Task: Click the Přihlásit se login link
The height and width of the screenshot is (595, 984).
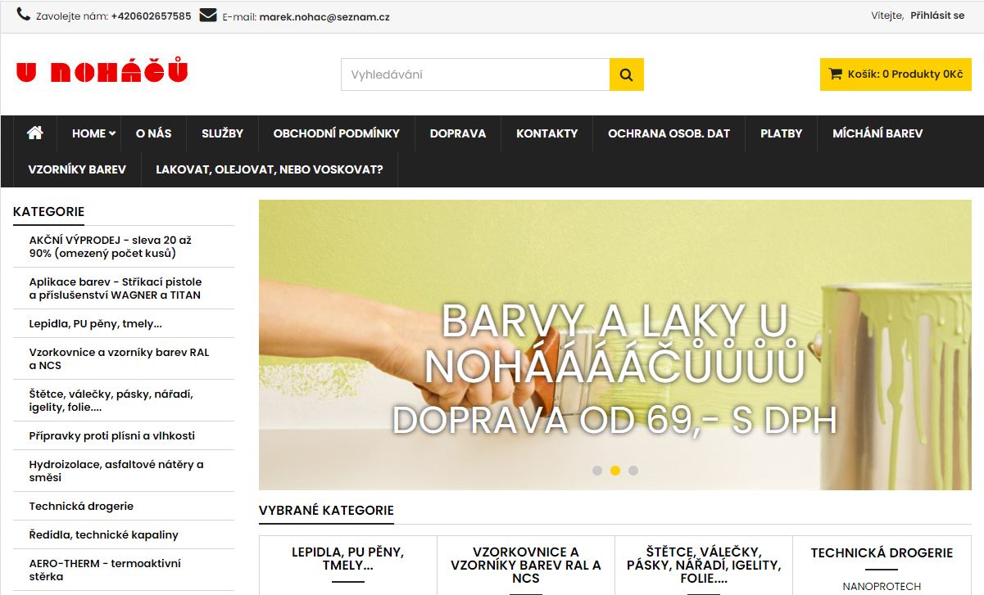Action: pos(936,16)
